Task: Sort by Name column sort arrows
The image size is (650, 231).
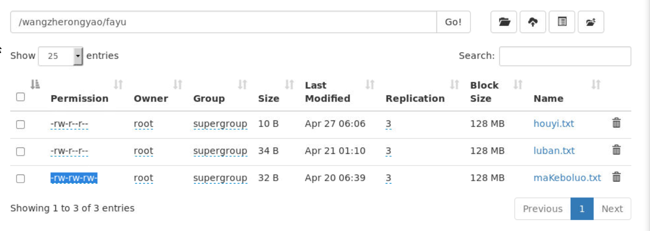Action: (595, 85)
